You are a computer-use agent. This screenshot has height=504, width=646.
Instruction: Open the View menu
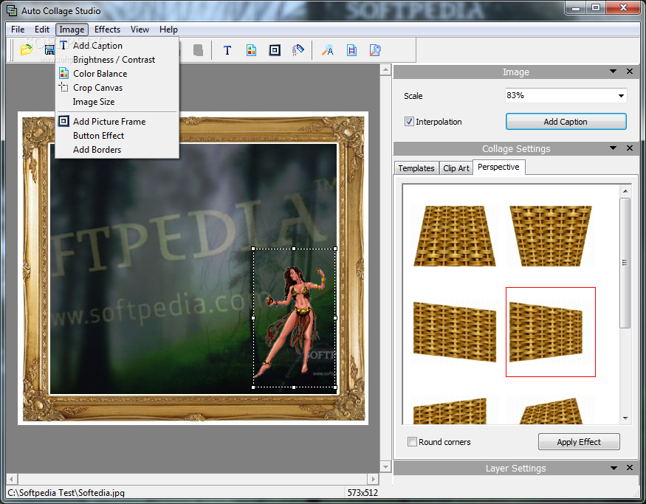coord(140,30)
